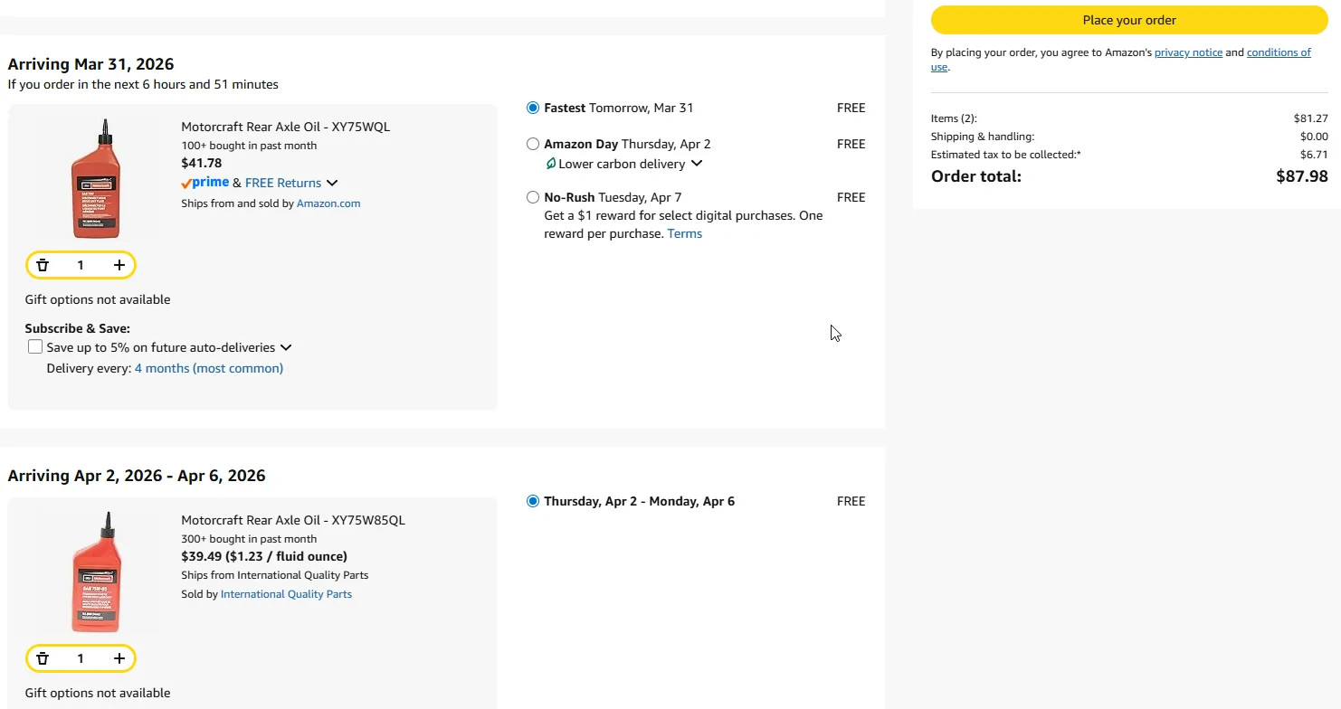Pick No-Rush Tuesday, Apr 7 shipping
The image size is (1341, 709).
click(x=533, y=197)
